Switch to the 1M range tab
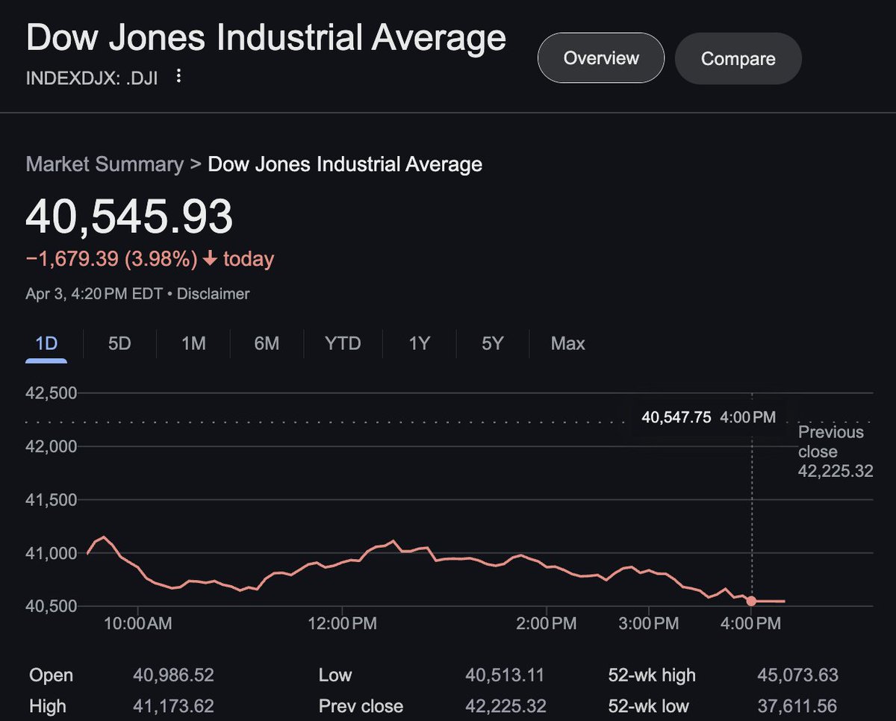896x721 pixels. [193, 344]
